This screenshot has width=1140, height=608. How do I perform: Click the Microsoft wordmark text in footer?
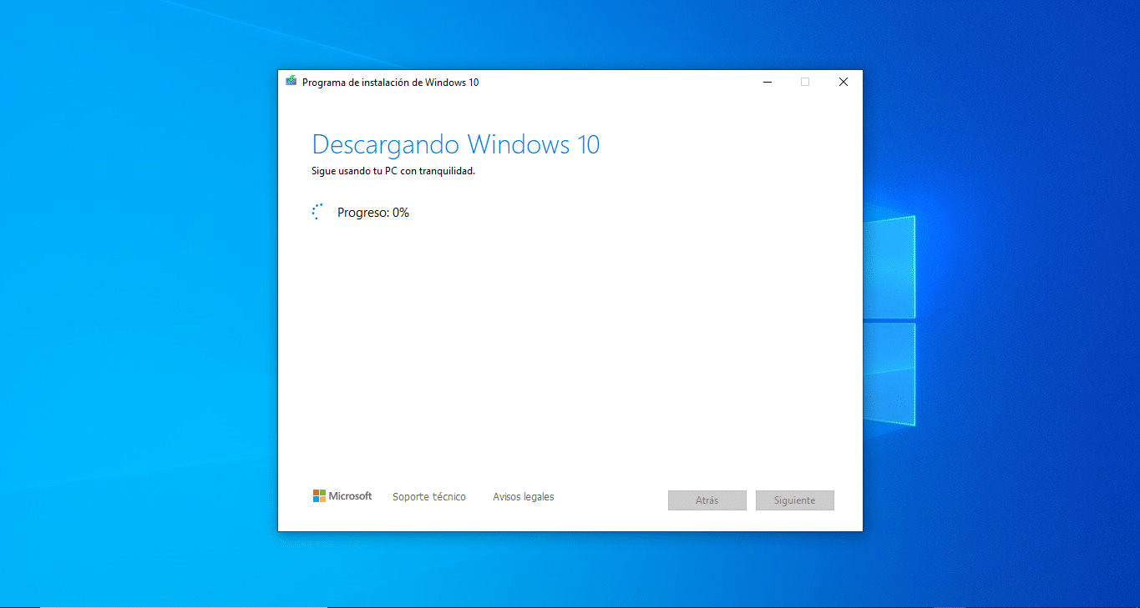click(x=350, y=496)
